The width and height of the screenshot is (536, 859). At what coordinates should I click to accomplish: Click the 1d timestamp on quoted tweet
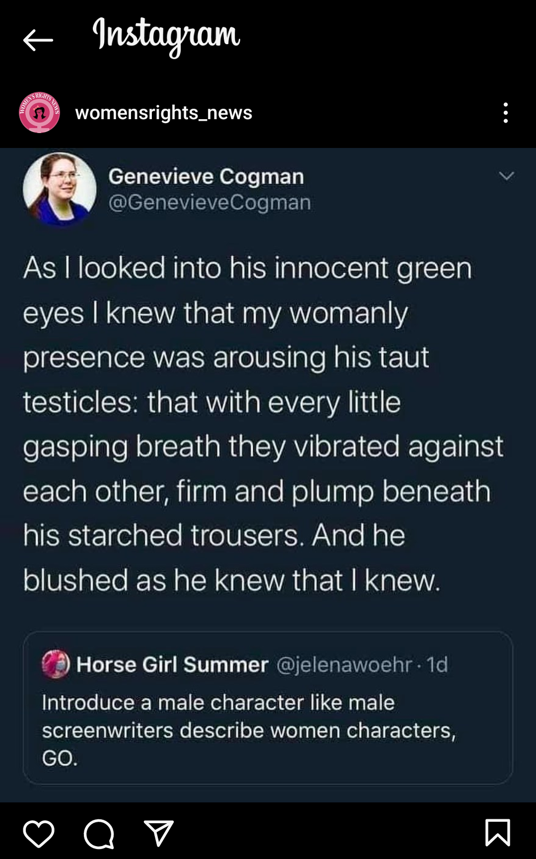tap(437, 664)
